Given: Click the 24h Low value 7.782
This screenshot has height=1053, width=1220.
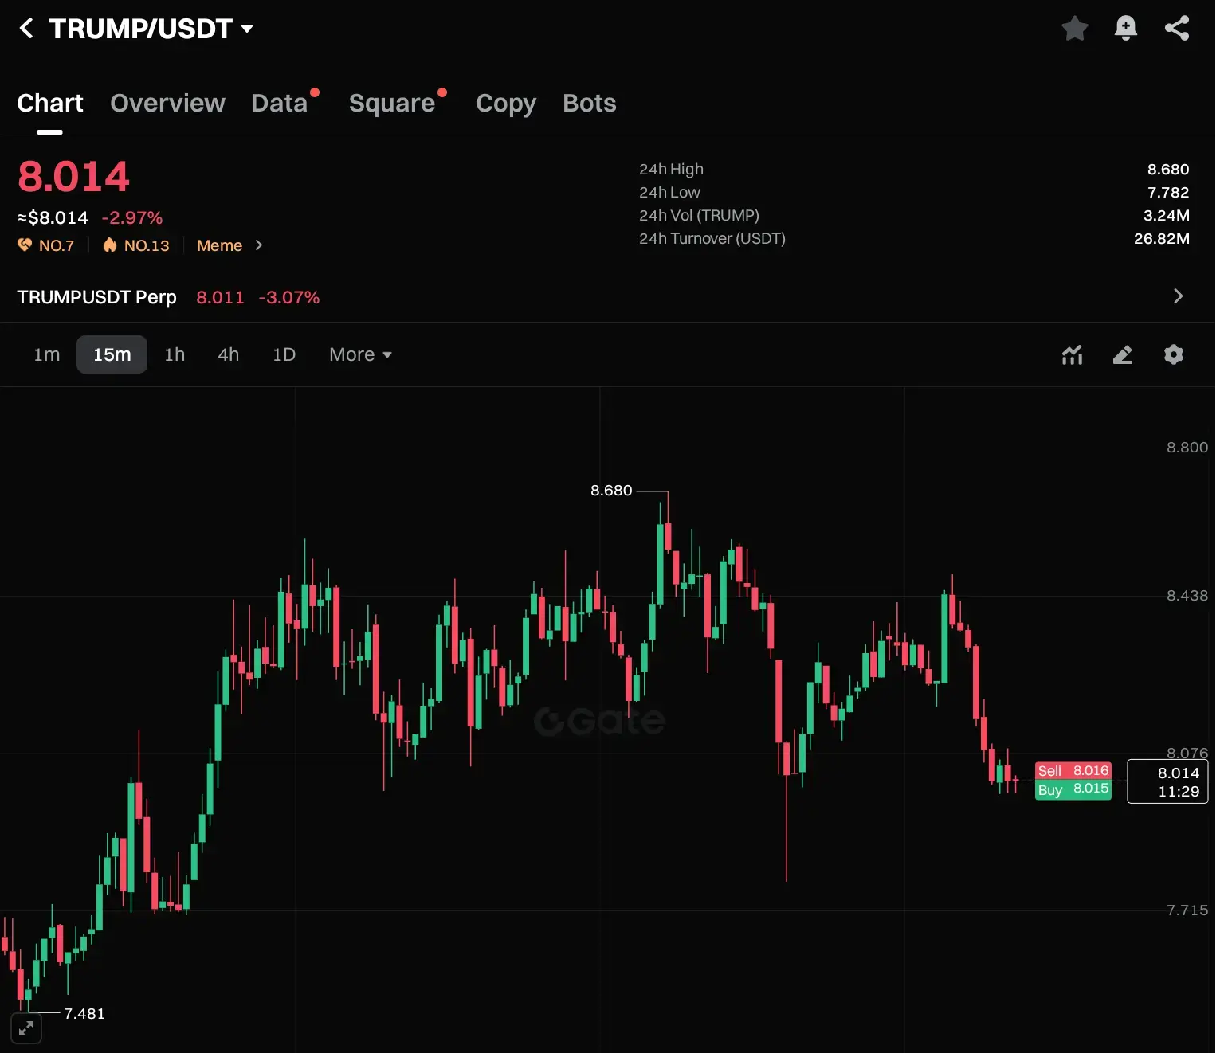Looking at the screenshot, I should [x=1168, y=193].
